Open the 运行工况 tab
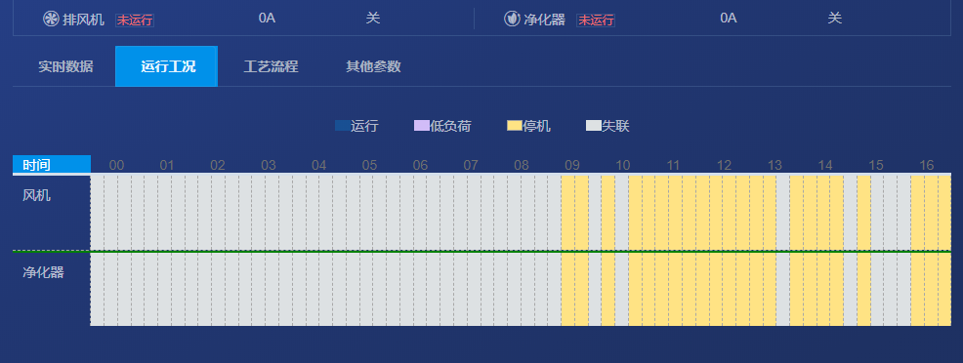The width and height of the screenshot is (963, 363). 166,66
